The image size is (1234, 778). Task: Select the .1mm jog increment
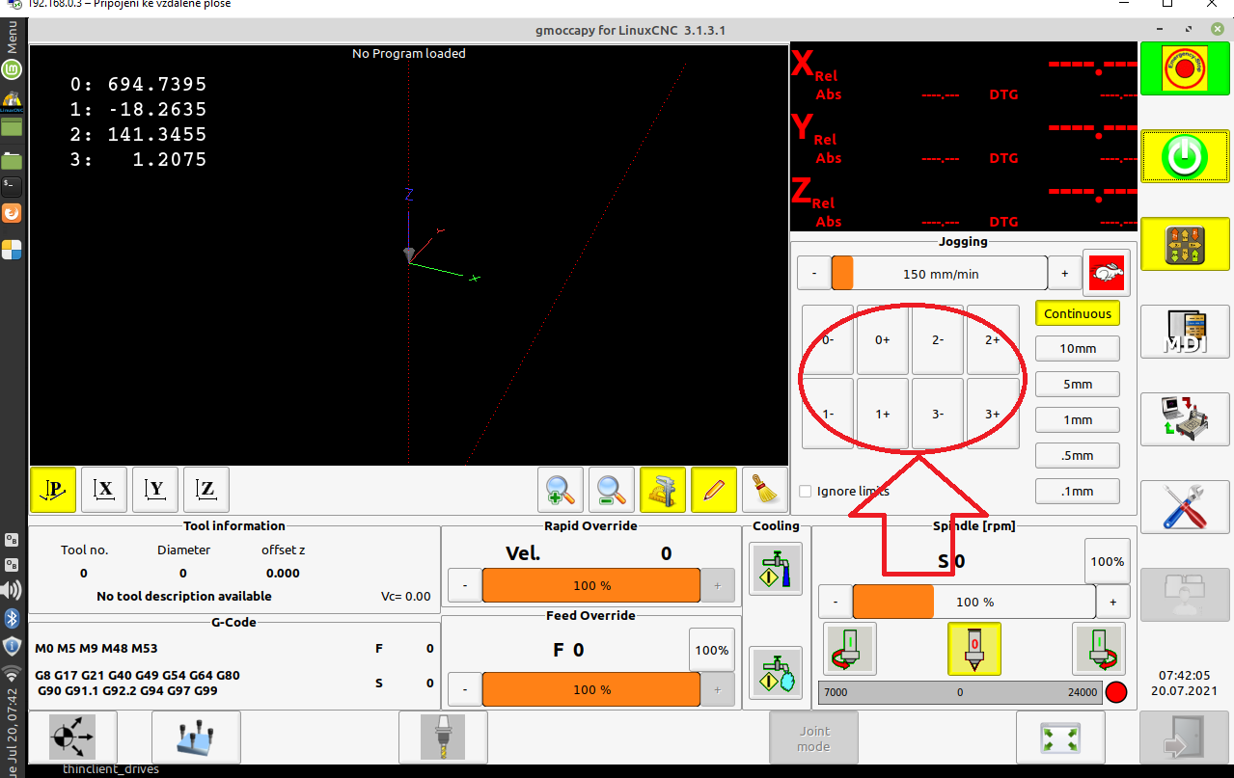click(1078, 491)
